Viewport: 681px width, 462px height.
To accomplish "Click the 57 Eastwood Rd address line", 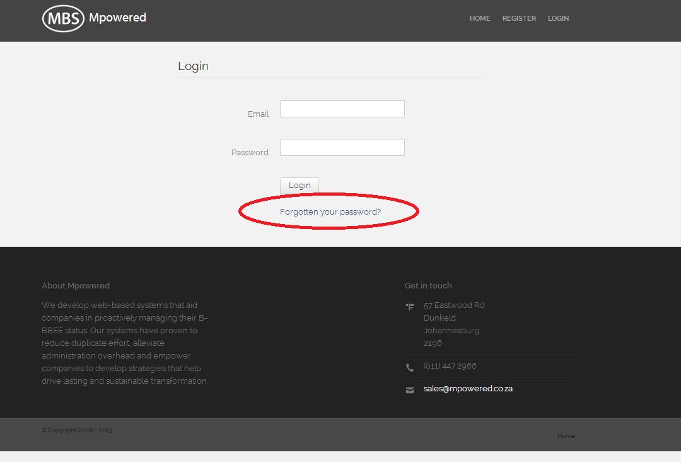I will [x=454, y=305].
